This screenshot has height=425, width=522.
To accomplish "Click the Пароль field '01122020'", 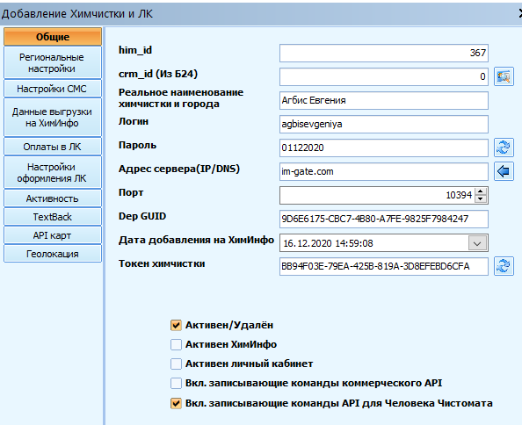I will pyautogui.click(x=384, y=148).
